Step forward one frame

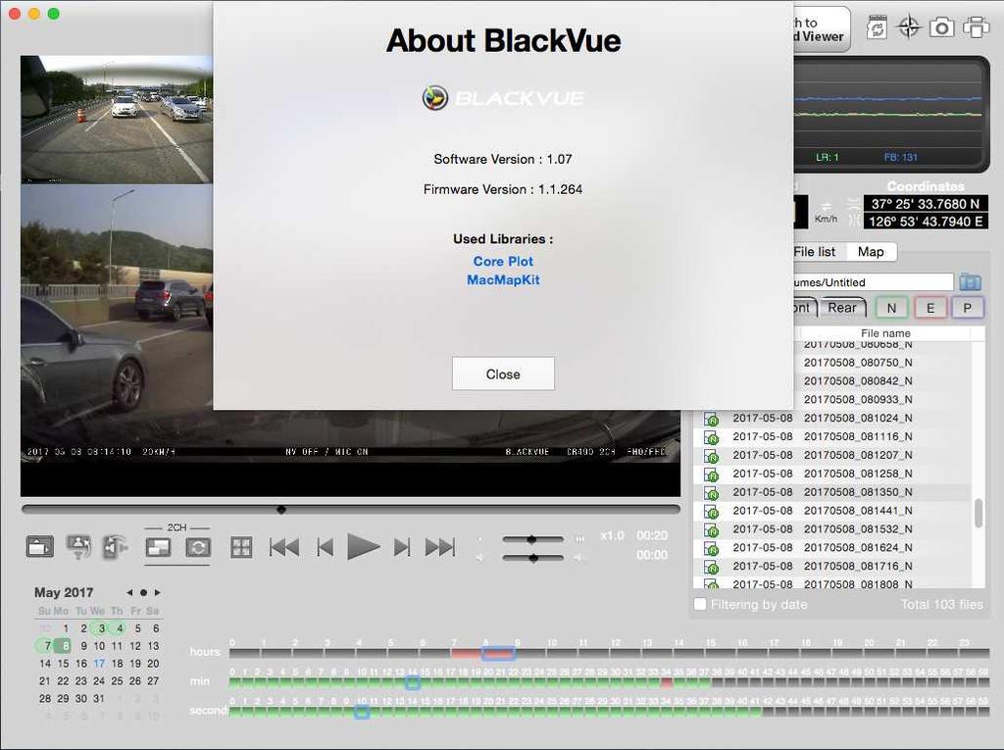click(x=402, y=548)
